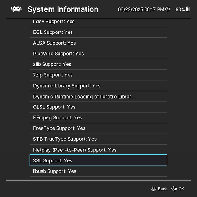Select the ALSA Support entry
Viewport: 197px width, 197px height.
pos(98,43)
